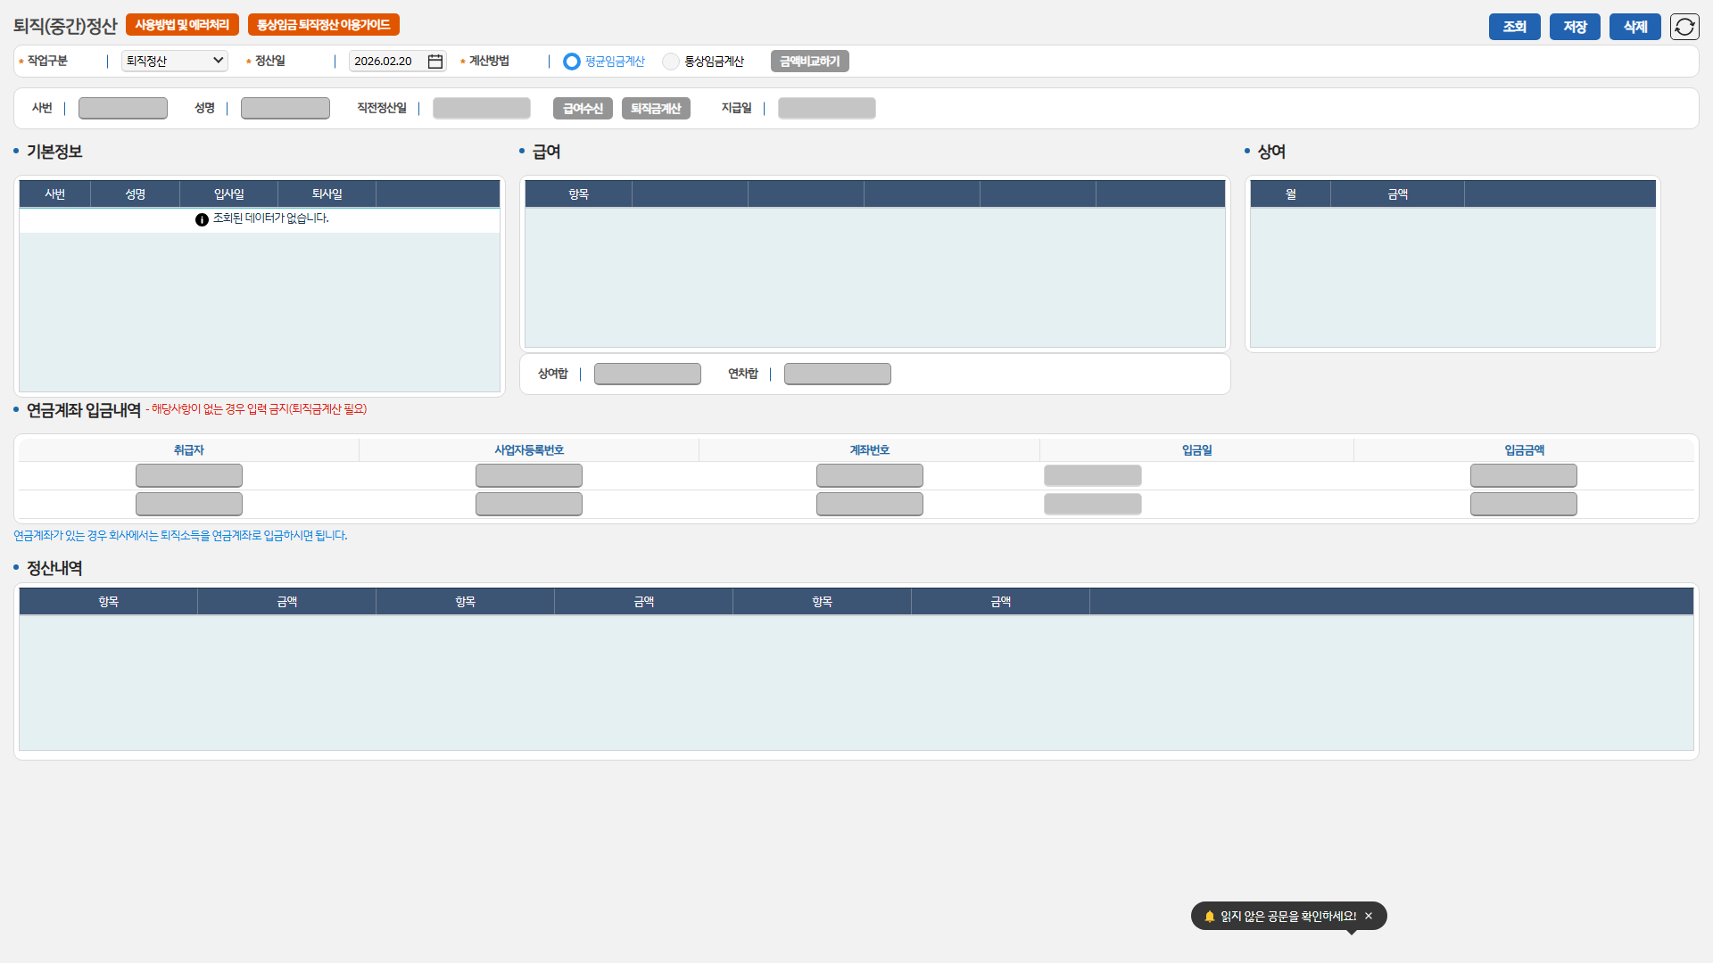Select 평균임금계산 radio option

572,62
